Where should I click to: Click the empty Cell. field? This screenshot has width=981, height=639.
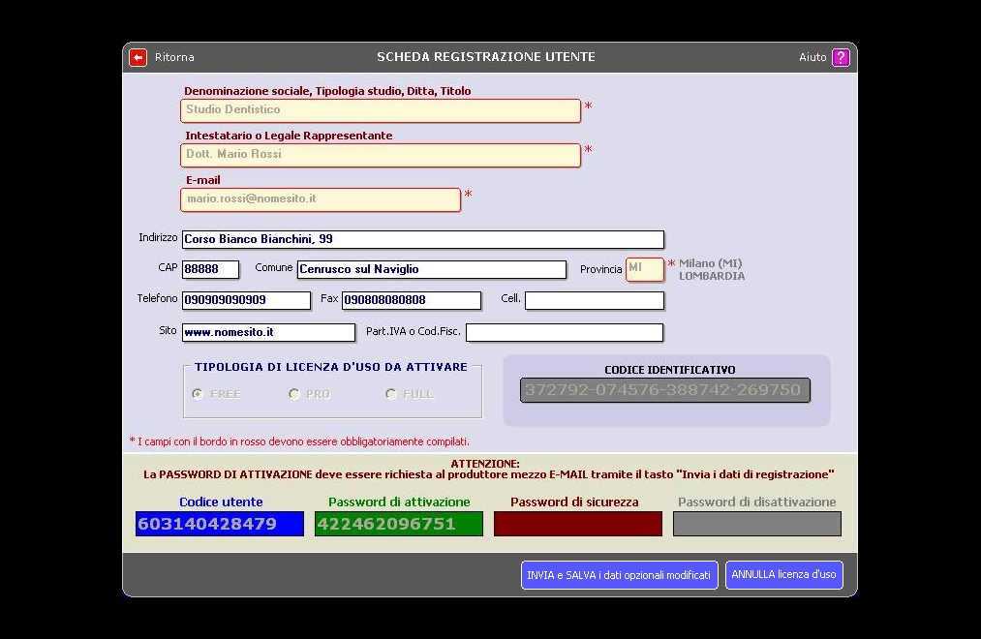click(x=595, y=300)
